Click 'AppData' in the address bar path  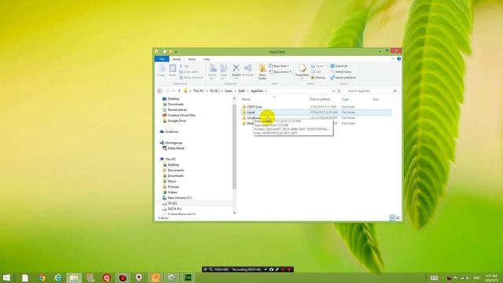(x=257, y=91)
